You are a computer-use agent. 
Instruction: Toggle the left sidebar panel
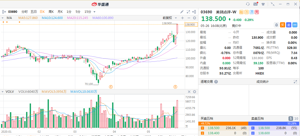pos(4,12)
